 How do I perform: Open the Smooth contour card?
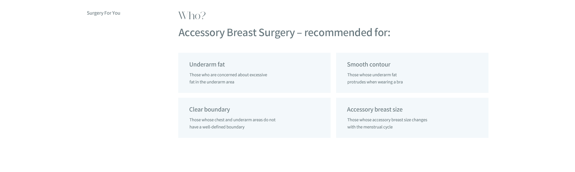pos(412,73)
